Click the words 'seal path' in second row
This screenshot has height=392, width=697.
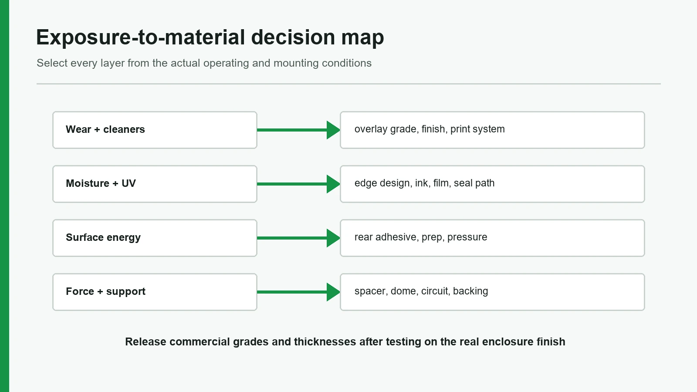(474, 183)
